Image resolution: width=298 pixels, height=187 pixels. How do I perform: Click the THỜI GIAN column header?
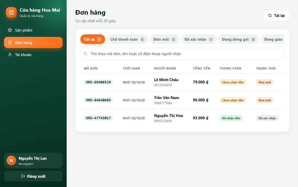click(131, 68)
